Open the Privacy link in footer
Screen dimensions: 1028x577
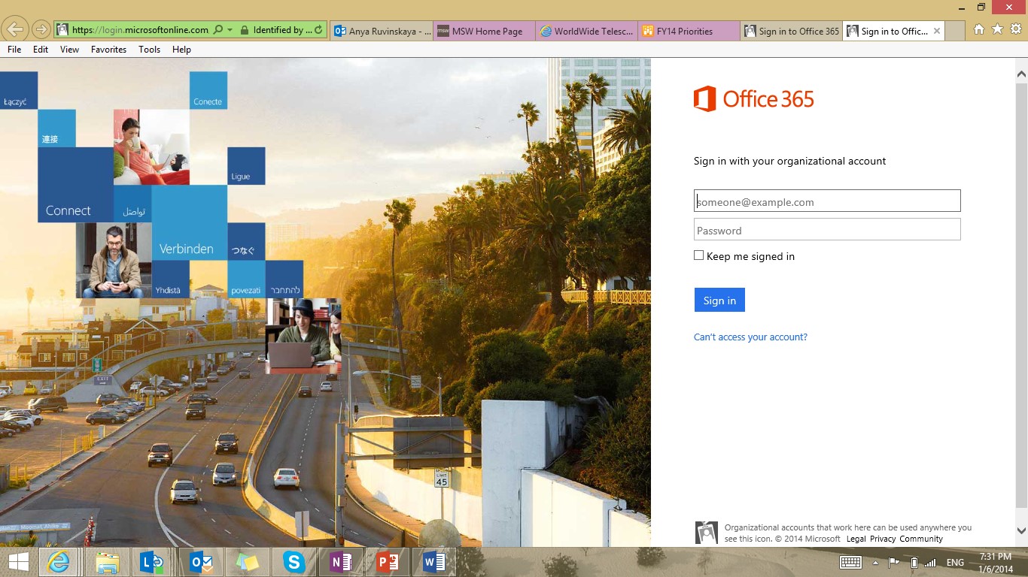[883, 539]
